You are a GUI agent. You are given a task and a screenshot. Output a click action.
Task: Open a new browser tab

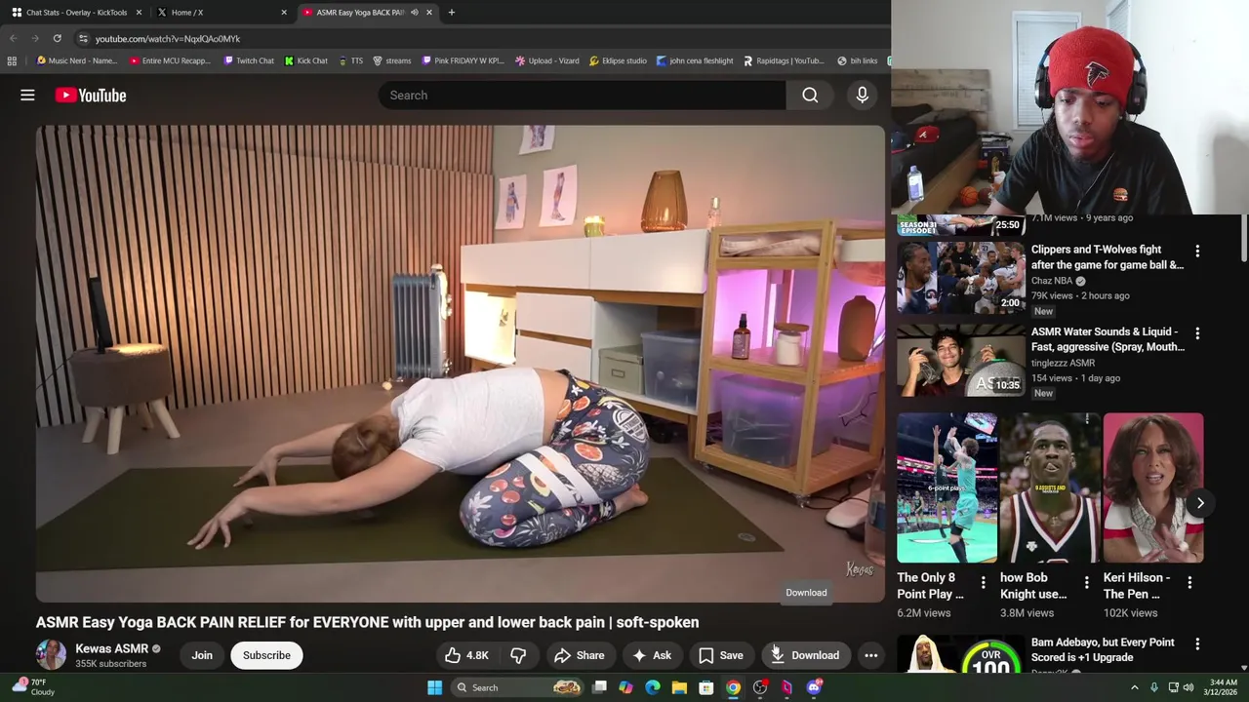(451, 12)
